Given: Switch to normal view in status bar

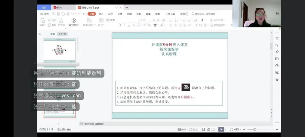Looking at the screenshot, I should 203,129.
